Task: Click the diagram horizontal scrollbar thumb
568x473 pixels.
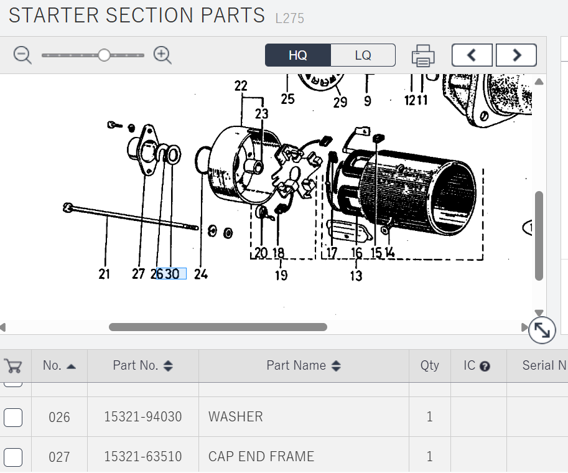Action: coord(218,327)
